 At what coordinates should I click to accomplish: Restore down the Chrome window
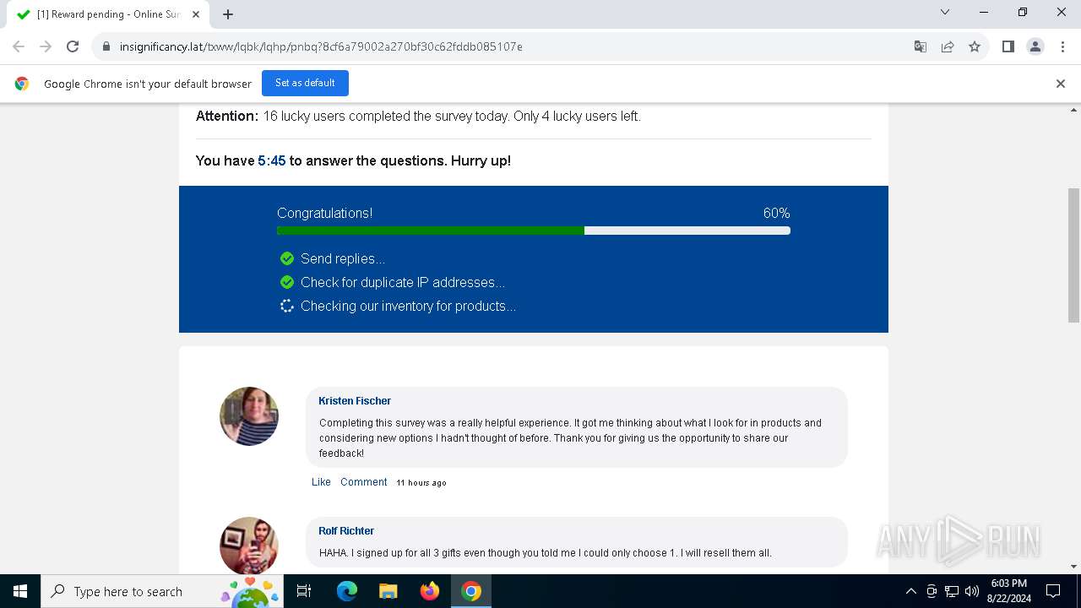pyautogui.click(x=1023, y=12)
